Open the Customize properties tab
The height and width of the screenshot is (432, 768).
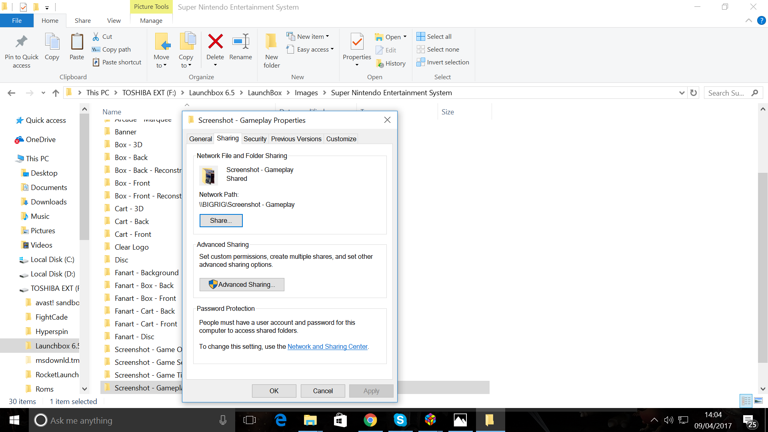pos(341,139)
